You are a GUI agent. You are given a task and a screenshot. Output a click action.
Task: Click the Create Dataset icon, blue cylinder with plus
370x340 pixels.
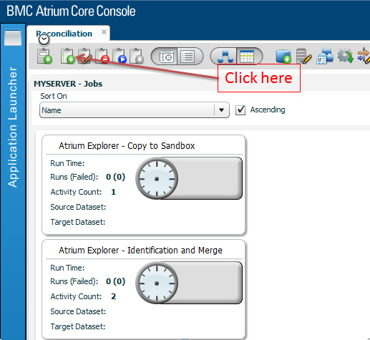coord(283,57)
